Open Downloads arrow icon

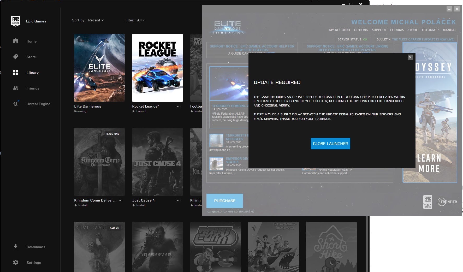16,247
